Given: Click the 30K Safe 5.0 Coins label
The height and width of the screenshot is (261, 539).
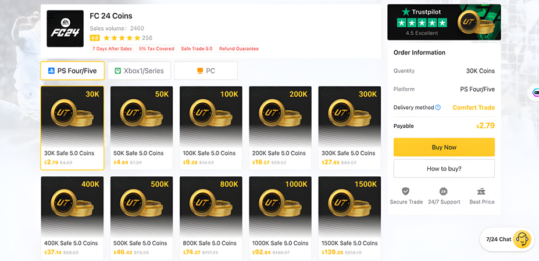Looking at the screenshot, I should click(x=69, y=153).
